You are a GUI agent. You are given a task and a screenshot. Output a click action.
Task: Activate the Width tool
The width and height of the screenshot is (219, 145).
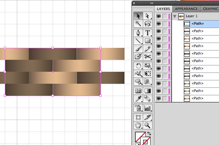[138, 74]
